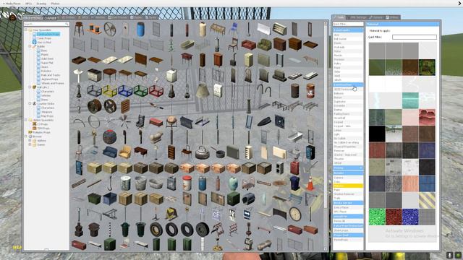Image resolution: width=463 pixels, height=260 pixels.
Task: Collapse the Counter-Strike tree node
Action: [x=30, y=104]
